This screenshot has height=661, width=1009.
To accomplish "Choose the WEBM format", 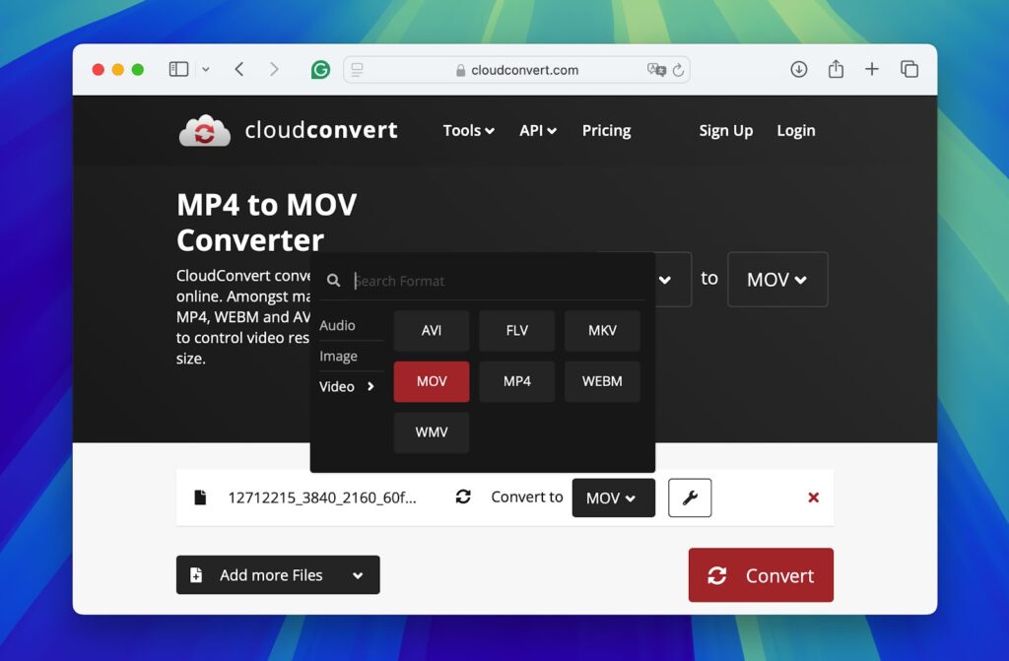I will click(x=602, y=381).
